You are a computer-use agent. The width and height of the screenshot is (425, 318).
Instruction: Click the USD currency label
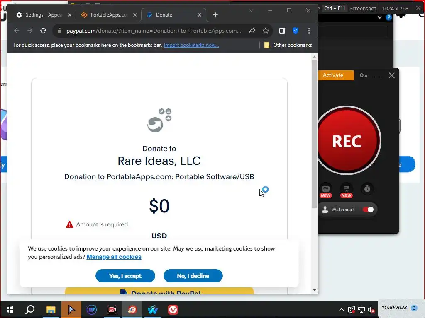coord(159,236)
